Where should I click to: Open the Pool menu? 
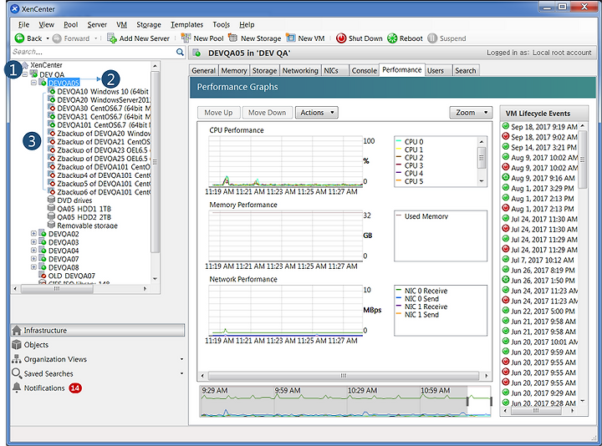coord(70,24)
